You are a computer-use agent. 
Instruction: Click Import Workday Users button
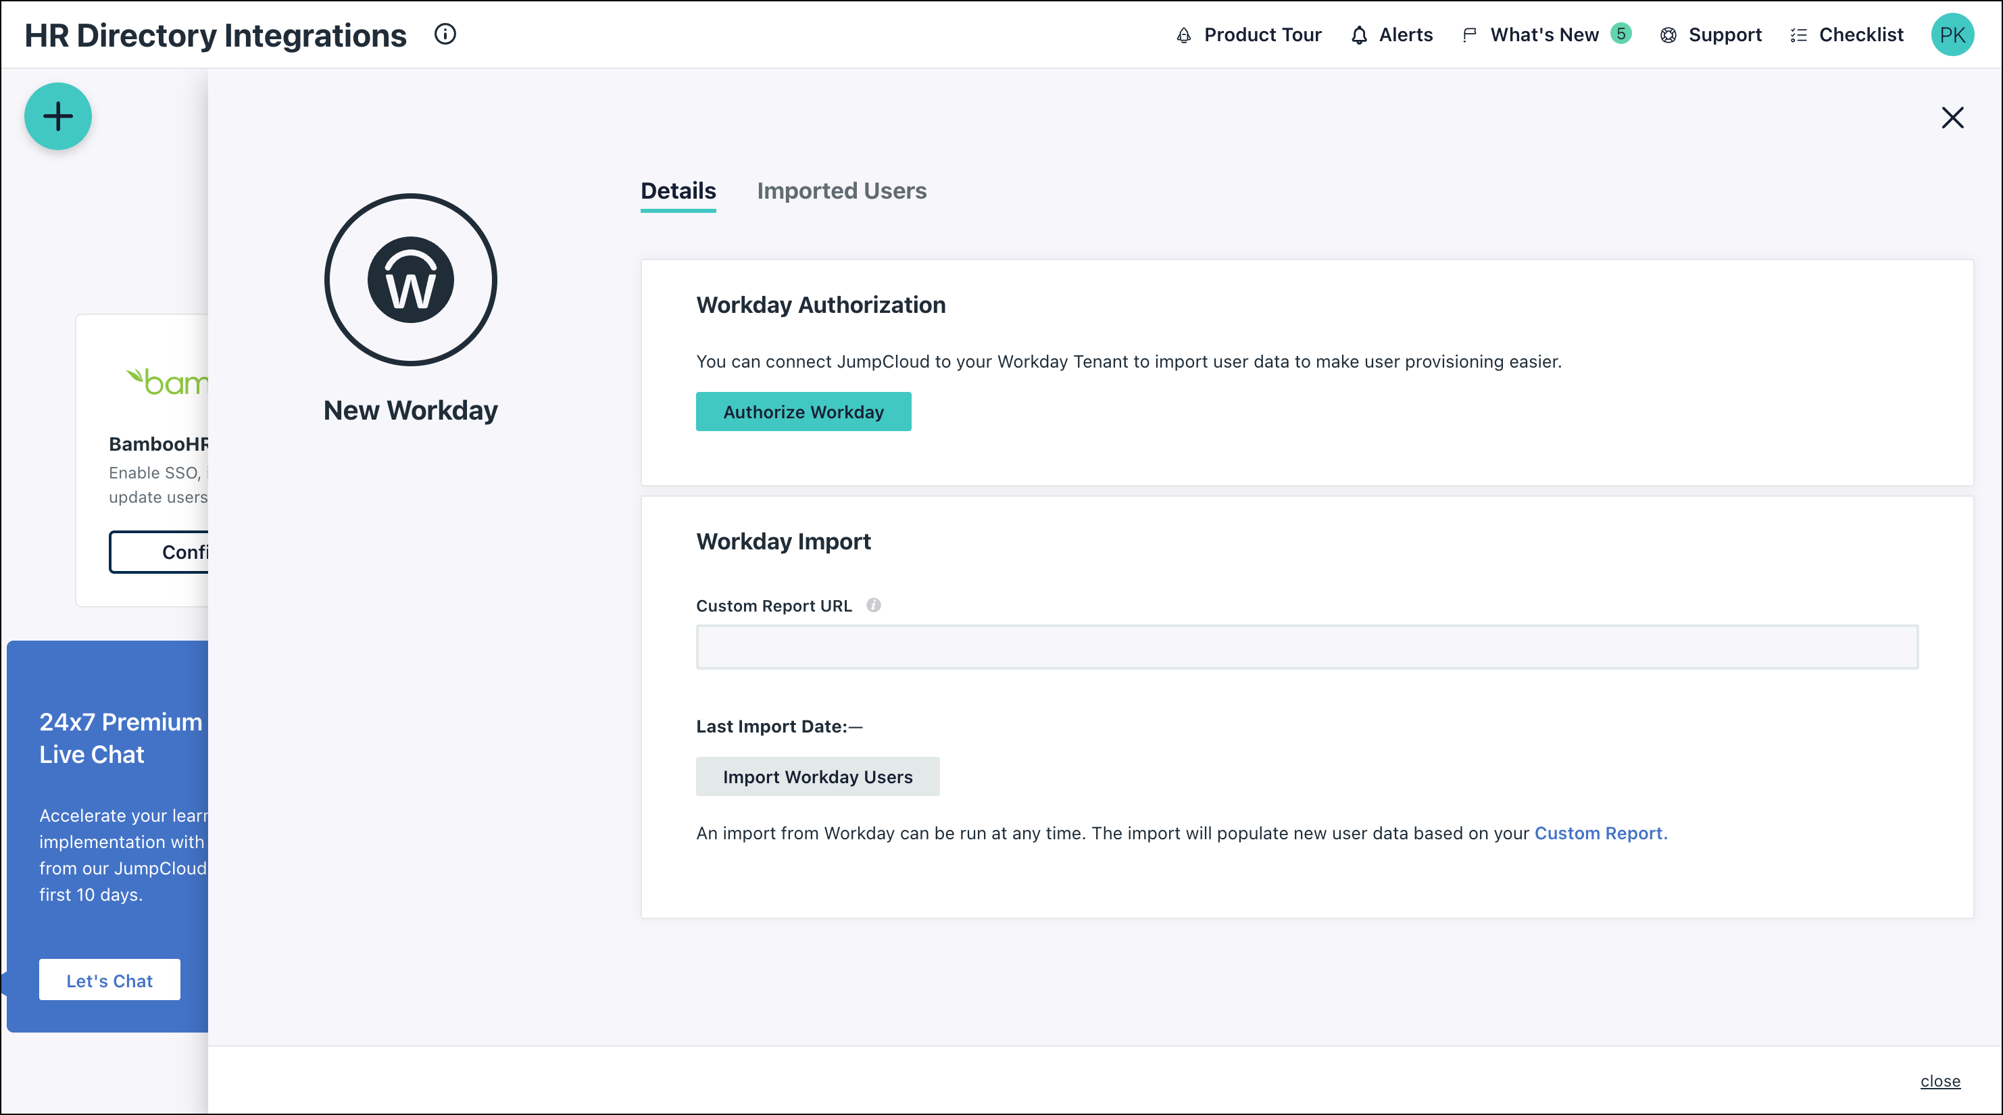click(817, 776)
